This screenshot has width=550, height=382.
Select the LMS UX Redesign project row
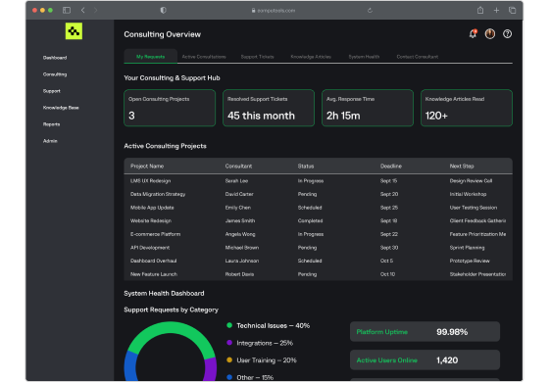pos(319,181)
